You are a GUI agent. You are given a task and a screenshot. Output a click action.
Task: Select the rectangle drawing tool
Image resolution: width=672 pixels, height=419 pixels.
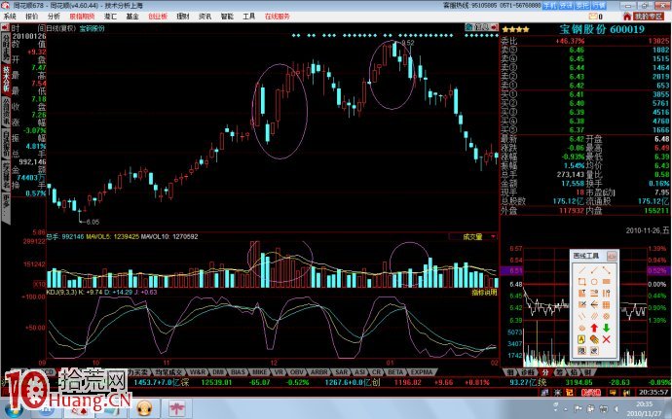coord(581,283)
